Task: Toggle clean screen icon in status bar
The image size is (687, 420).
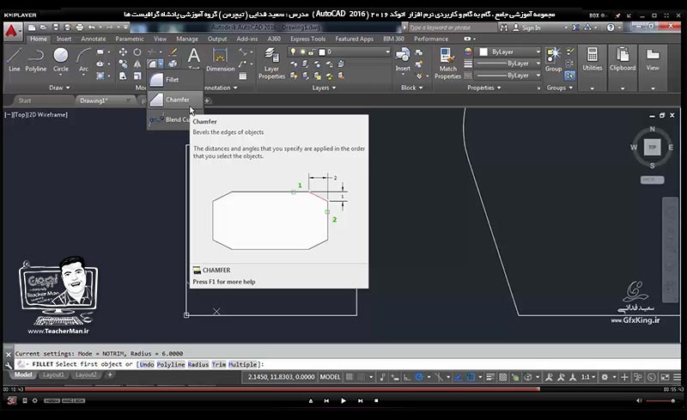Action: point(665,377)
